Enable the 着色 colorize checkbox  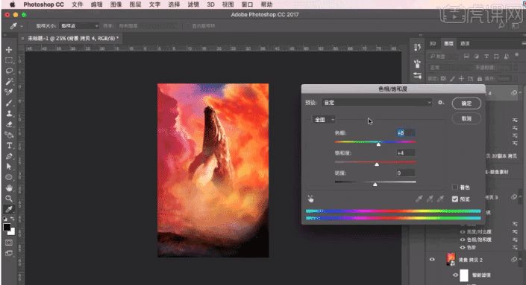coord(455,188)
